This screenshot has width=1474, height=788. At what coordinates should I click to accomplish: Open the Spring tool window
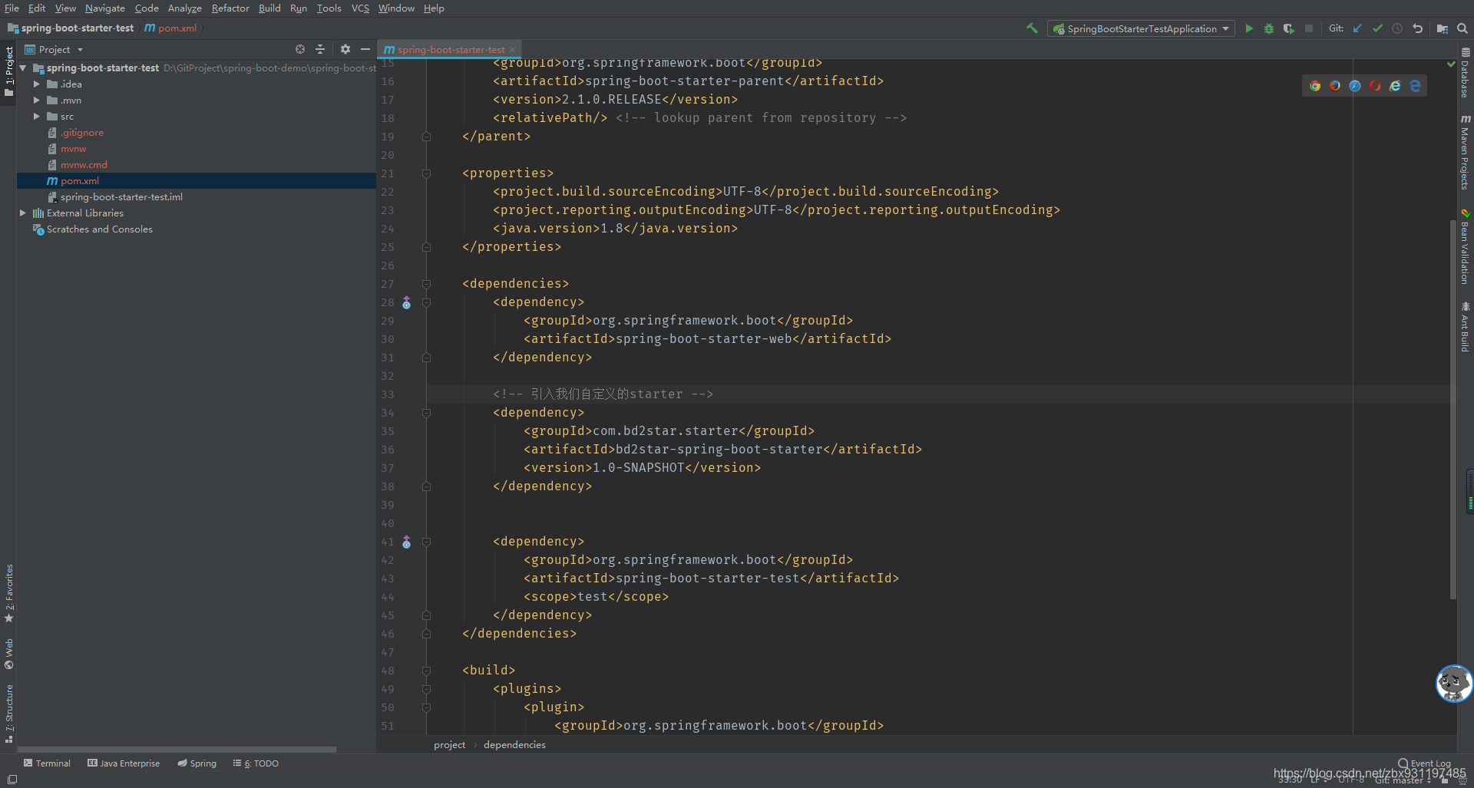point(197,763)
